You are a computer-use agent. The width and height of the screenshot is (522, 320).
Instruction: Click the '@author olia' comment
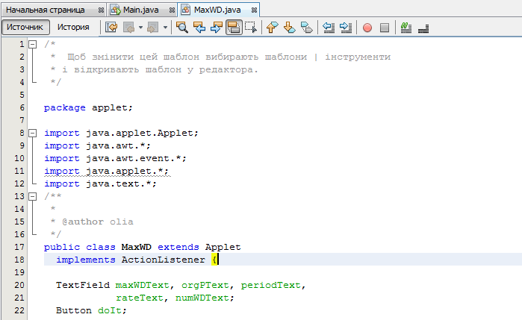98,222
